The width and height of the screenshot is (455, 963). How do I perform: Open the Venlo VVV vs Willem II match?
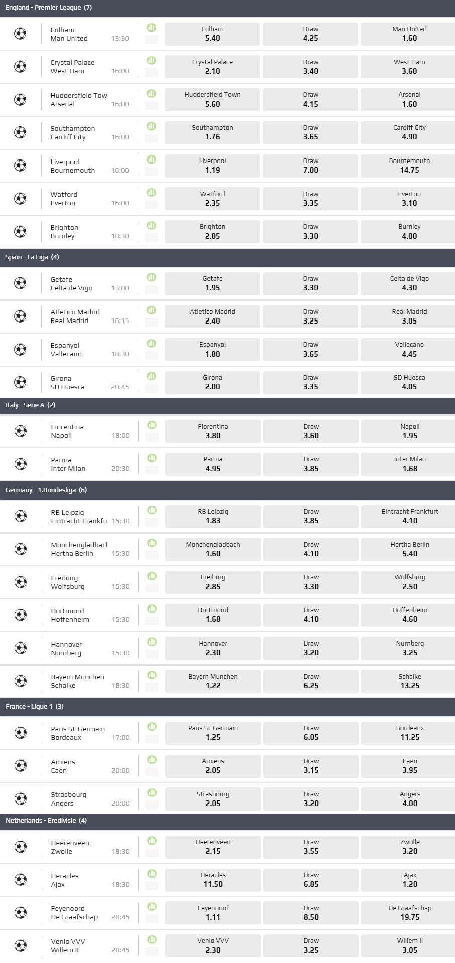[68, 946]
